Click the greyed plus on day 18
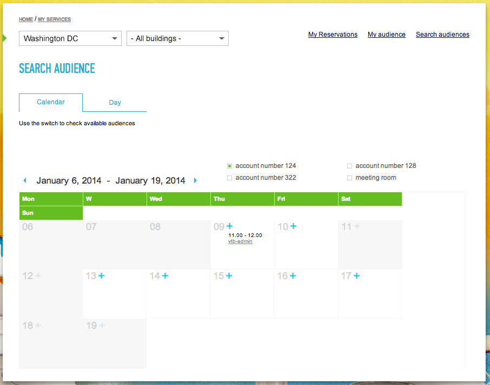This screenshot has width=490, height=385. point(38,326)
